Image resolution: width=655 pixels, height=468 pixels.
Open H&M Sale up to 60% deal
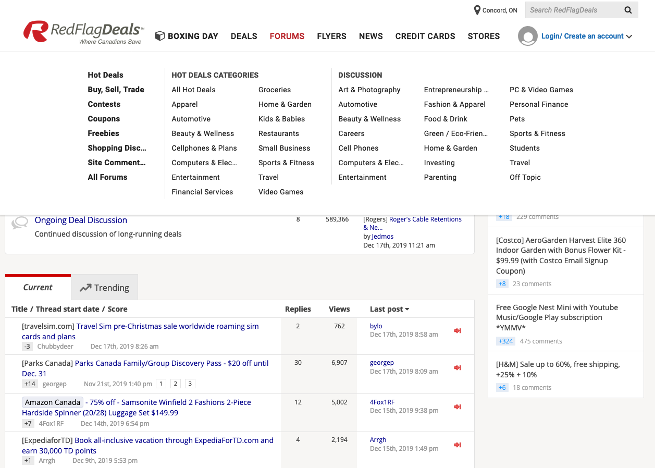(x=558, y=370)
